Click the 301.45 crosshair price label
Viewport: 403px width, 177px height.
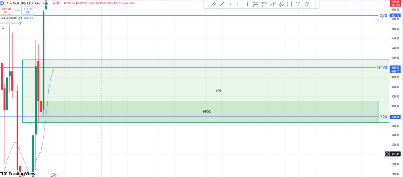tap(395, 154)
